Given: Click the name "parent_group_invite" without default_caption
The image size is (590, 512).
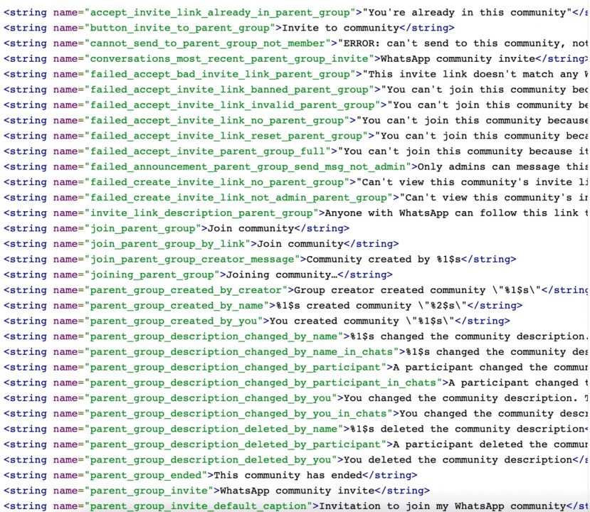Looking at the screenshot, I should pyautogui.click(x=149, y=491).
